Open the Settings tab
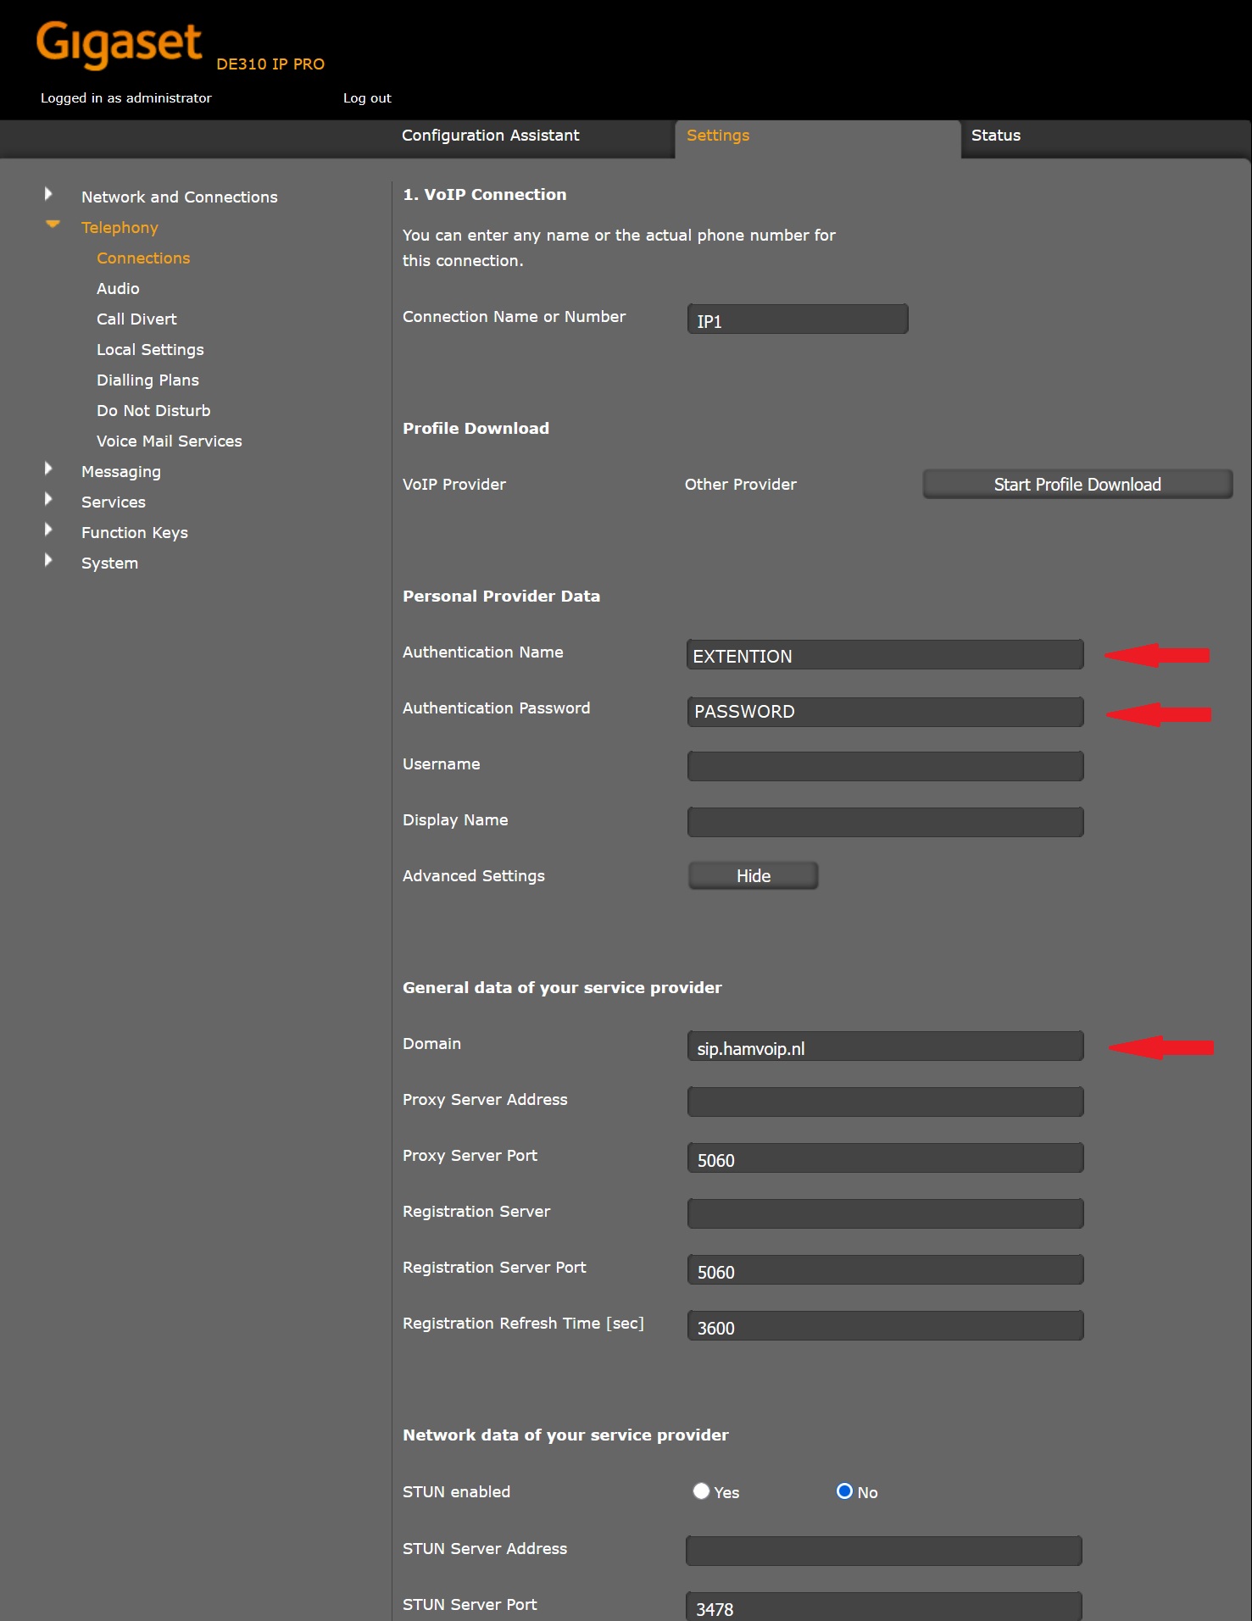The width and height of the screenshot is (1252, 1621). (717, 136)
